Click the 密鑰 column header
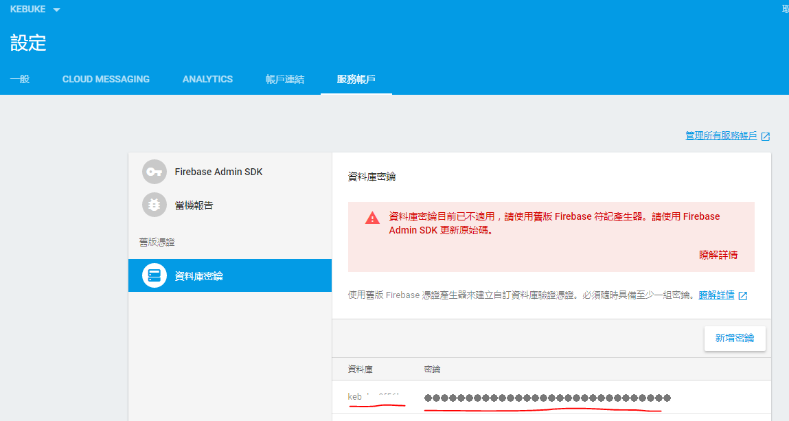789x421 pixels. pyautogui.click(x=432, y=369)
